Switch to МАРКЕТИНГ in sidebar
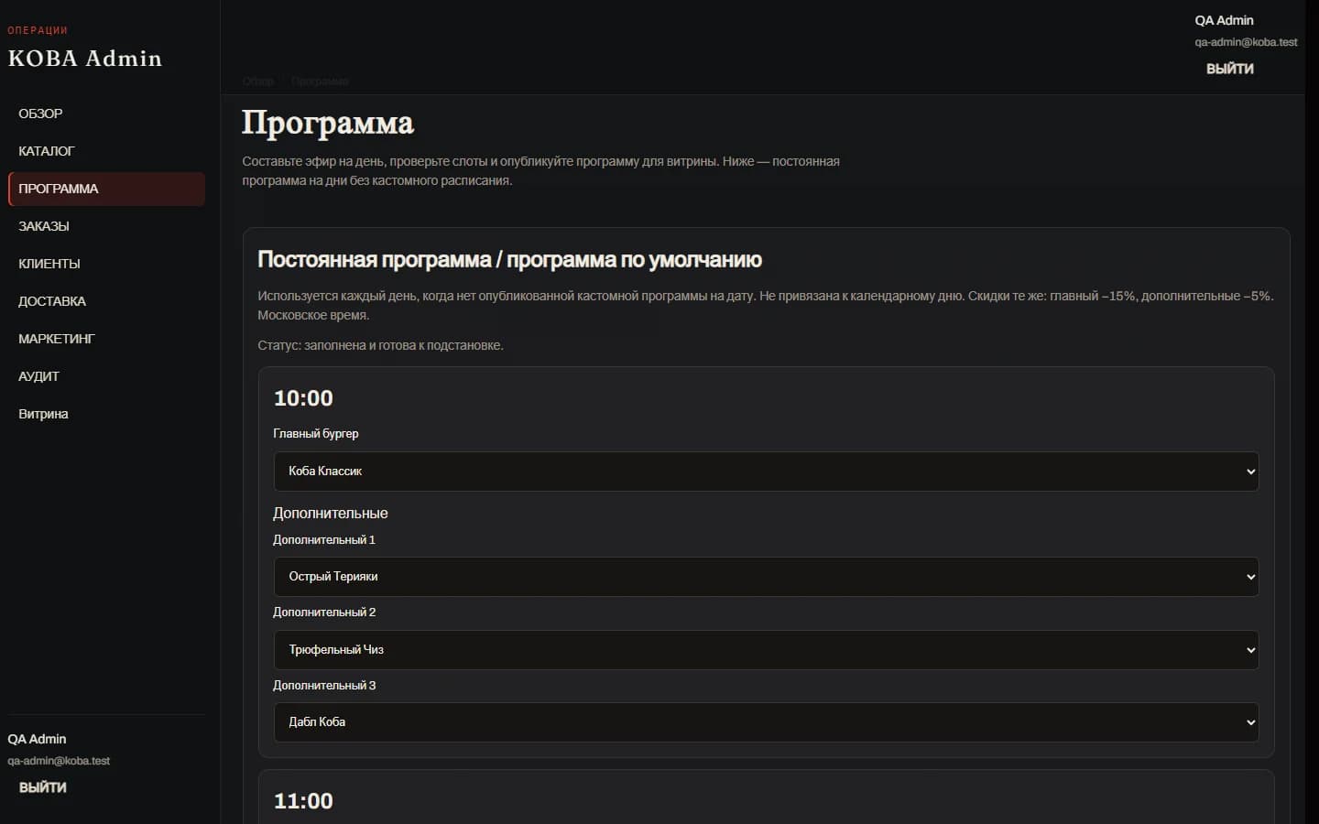1319x824 pixels. click(106, 339)
